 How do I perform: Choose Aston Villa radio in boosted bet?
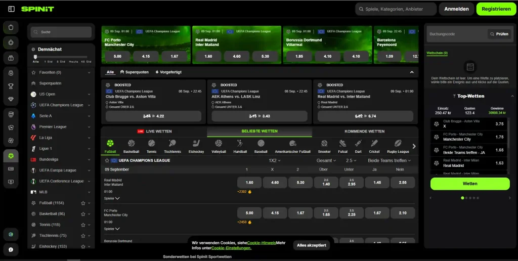coord(107,102)
